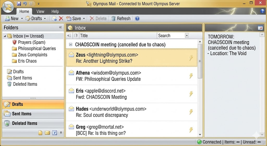Click the red X icon beside Save
The width and height of the screenshot is (267, 146).
click(x=61, y=19)
